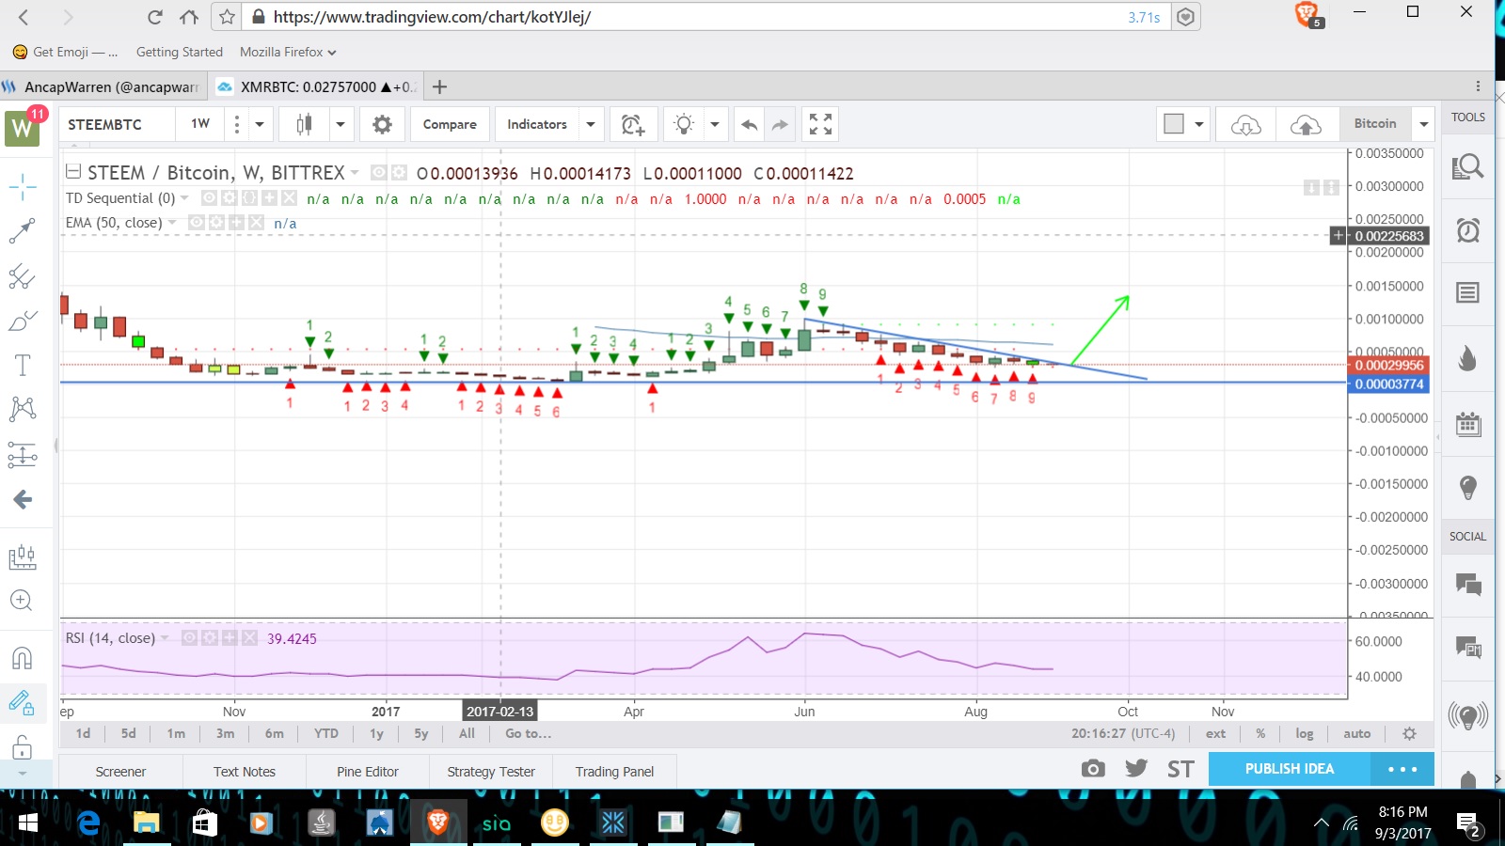Click the Compare button
The width and height of the screenshot is (1505, 846).
pyautogui.click(x=450, y=124)
